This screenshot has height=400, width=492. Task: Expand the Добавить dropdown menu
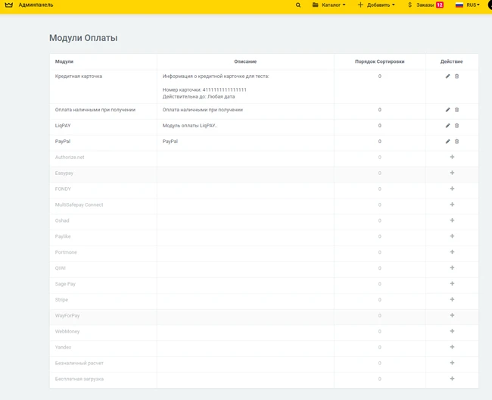click(x=376, y=5)
